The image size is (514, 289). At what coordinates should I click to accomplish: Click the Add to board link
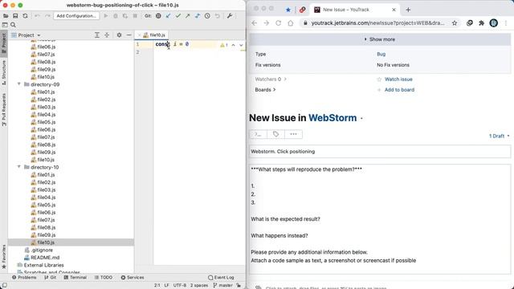(x=399, y=90)
